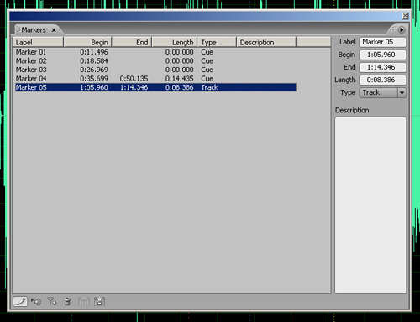Select the Marker 04 row

click(x=155, y=78)
